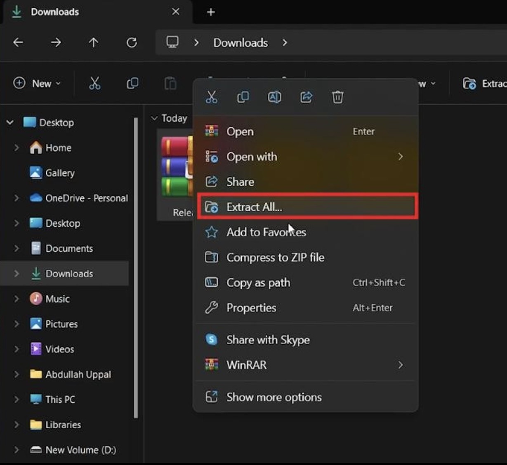507x465 pixels.
Task: Select Compress to ZIP file
Action: point(306,257)
